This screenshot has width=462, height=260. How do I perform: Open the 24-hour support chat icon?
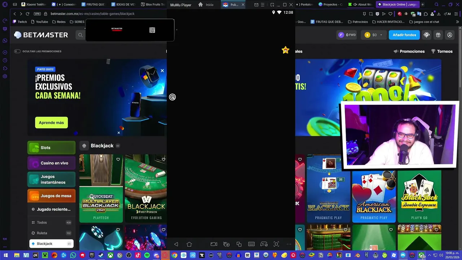[x=427, y=35]
